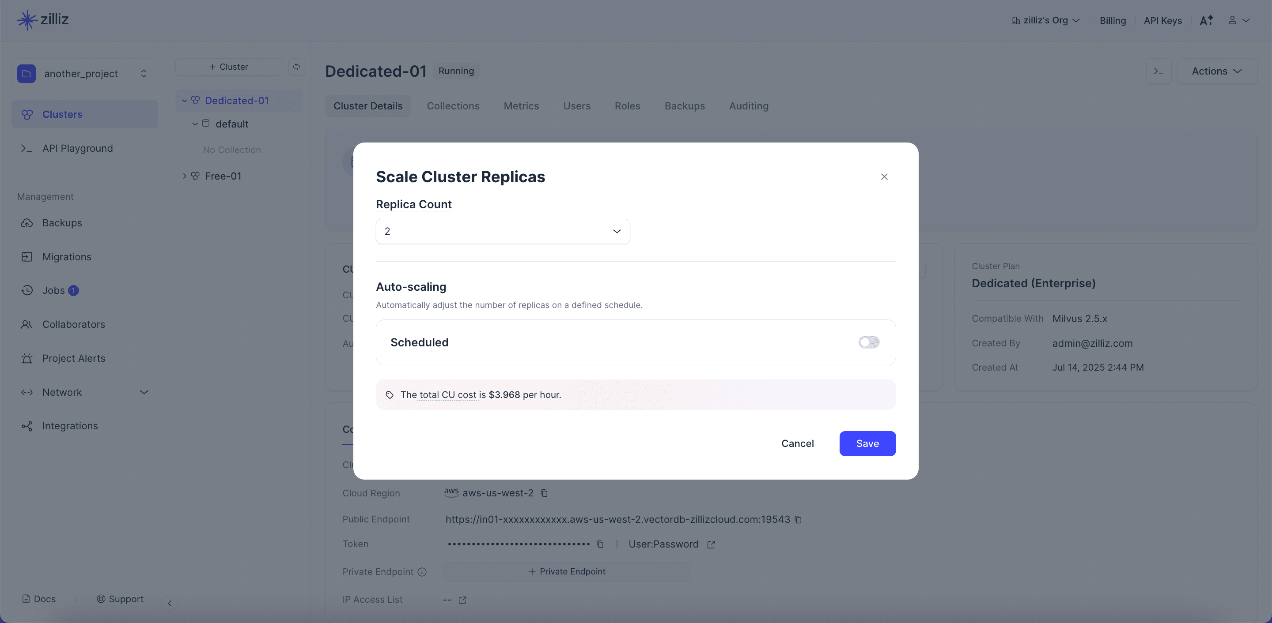The image size is (1272, 623).
Task: Open the Actions dropdown menu
Action: click(x=1217, y=71)
